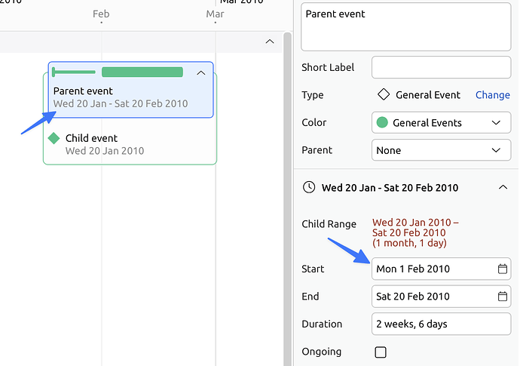Open the Start date calendar picker icon
This screenshot has width=520, height=366.
coord(503,269)
